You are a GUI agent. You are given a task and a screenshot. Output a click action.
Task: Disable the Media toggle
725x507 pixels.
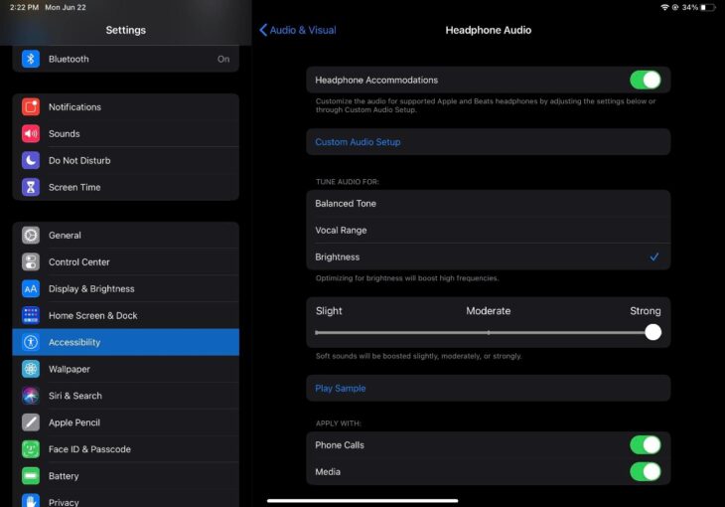(645, 472)
